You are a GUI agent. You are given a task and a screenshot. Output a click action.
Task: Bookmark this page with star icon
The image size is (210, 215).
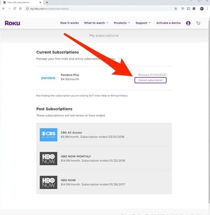[176, 8]
